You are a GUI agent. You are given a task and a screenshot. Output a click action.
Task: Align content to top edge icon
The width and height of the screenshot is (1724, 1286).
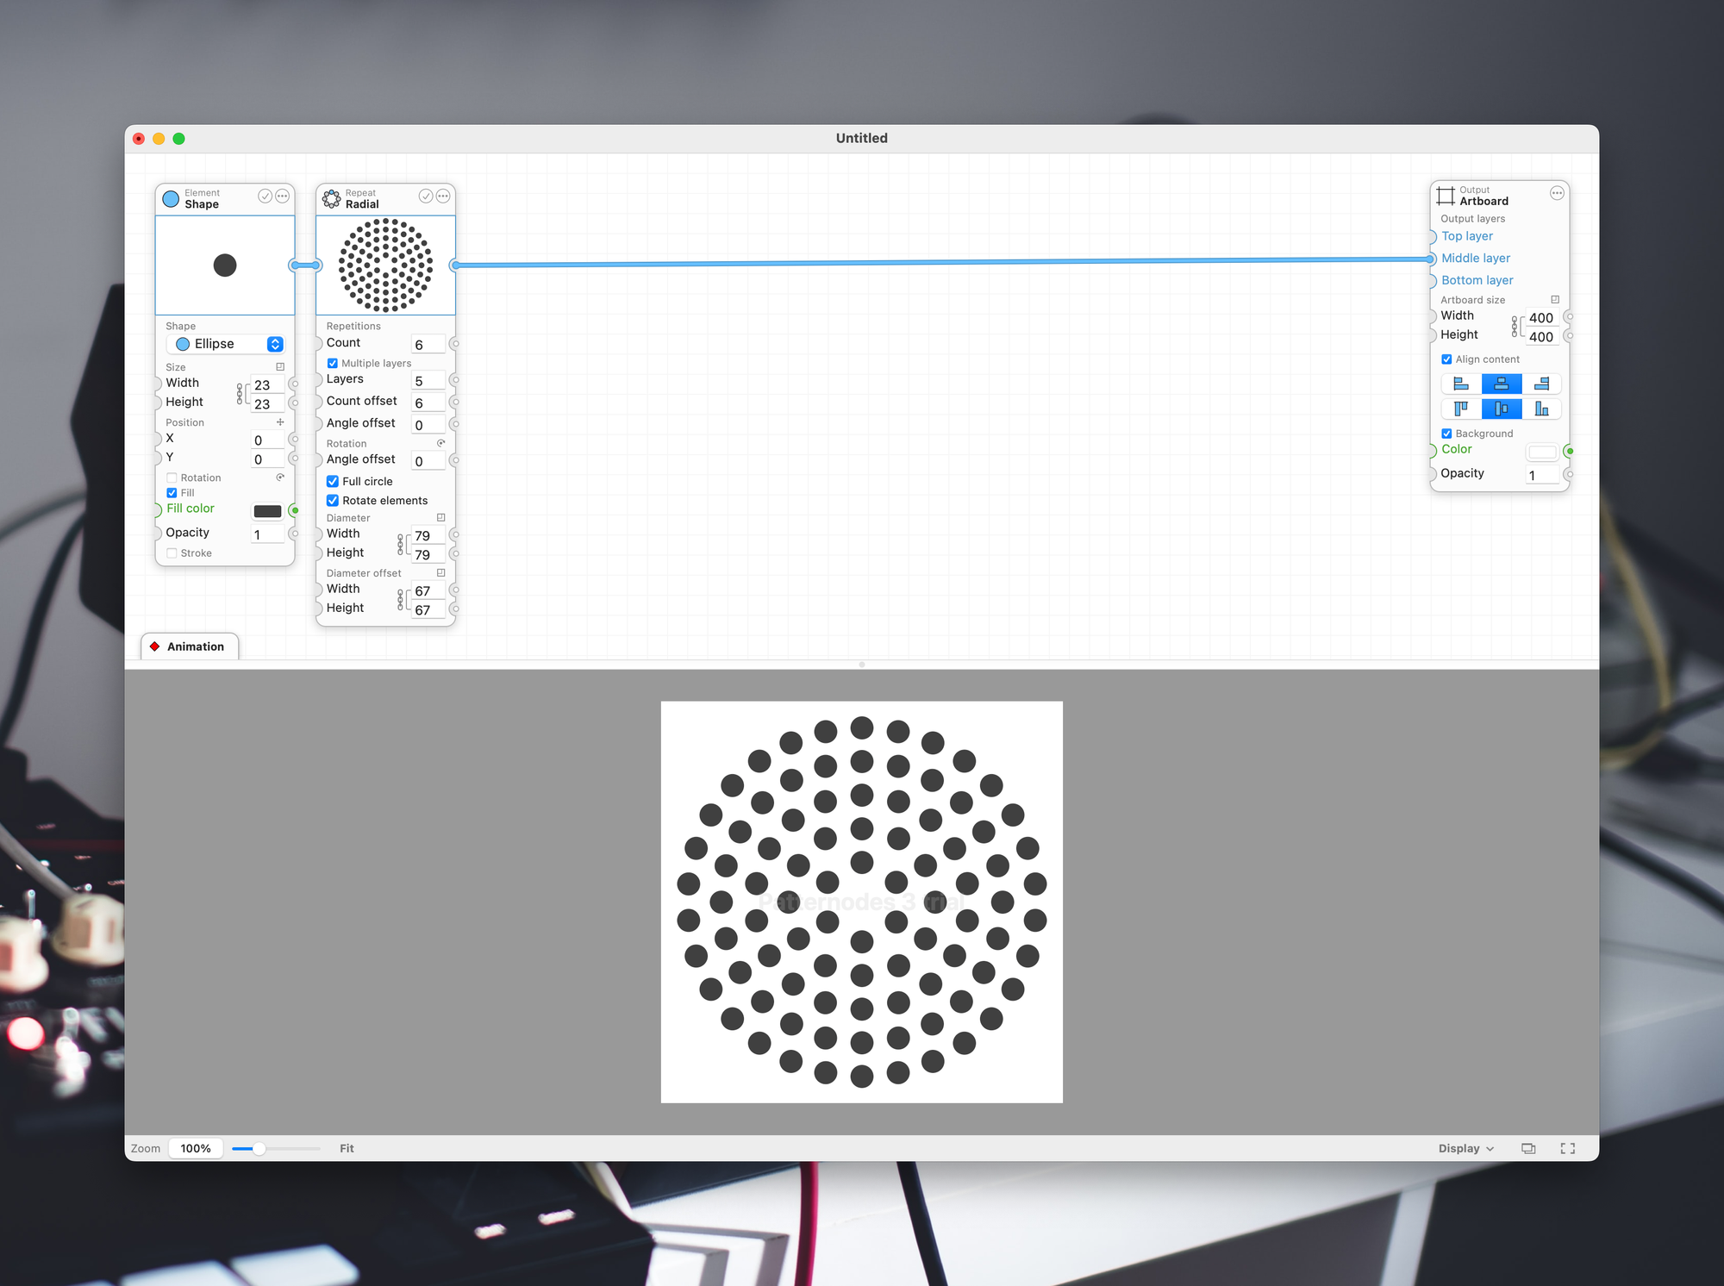pyautogui.click(x=1460, y=409)
